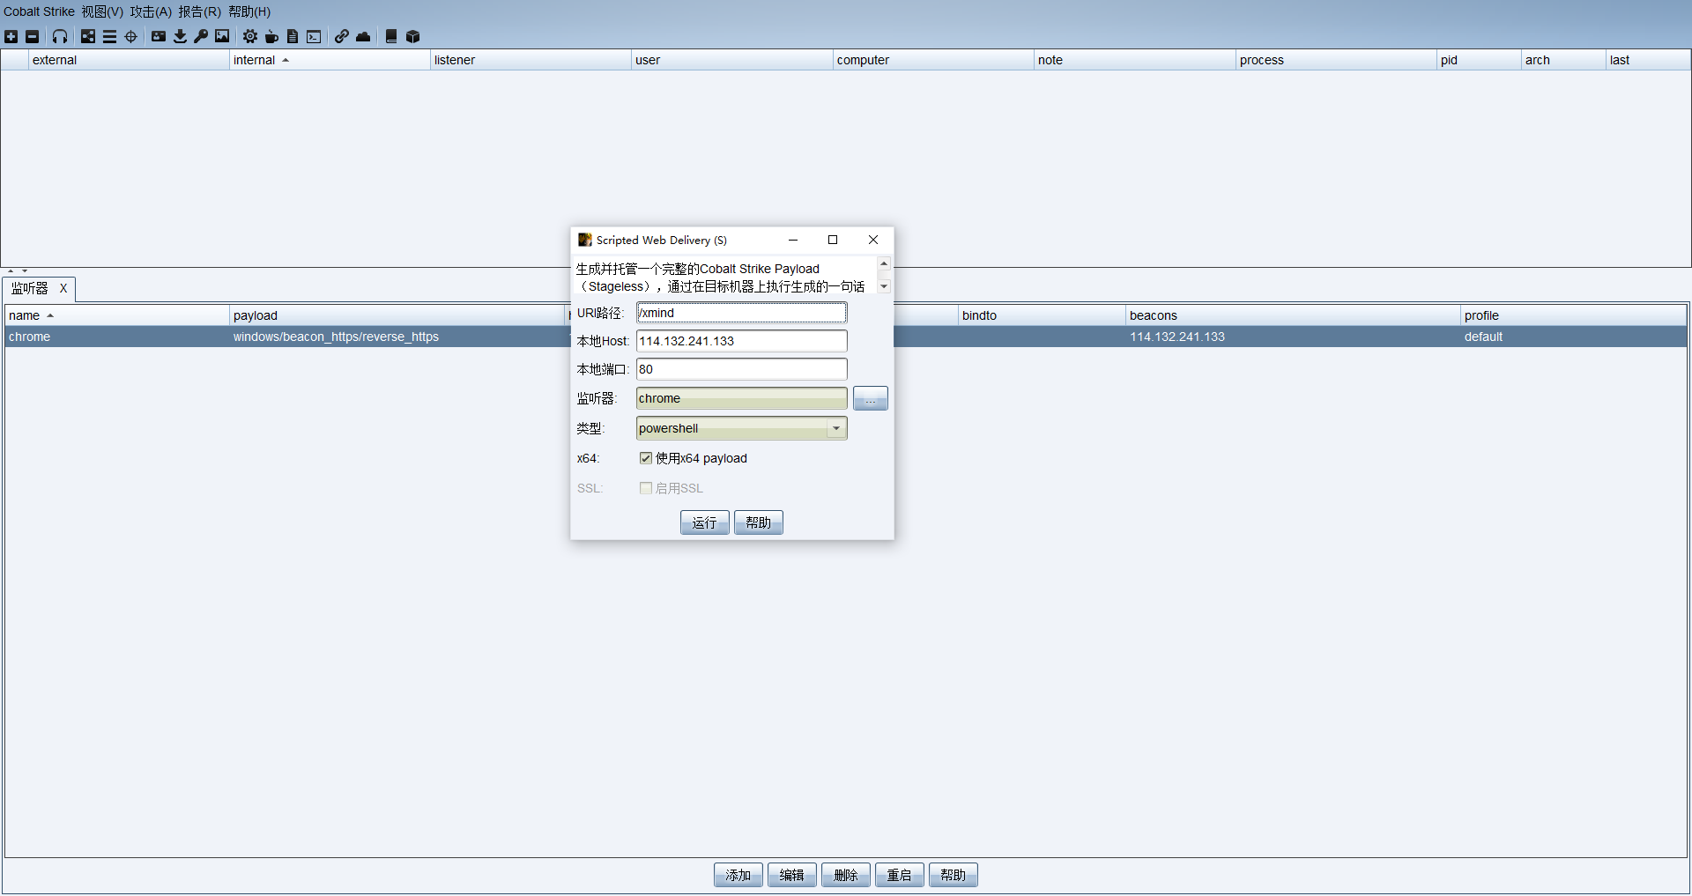The image size is (1692, 896).
Task: Click the dialog description scroll-down arrow
Action: (884, 286)
